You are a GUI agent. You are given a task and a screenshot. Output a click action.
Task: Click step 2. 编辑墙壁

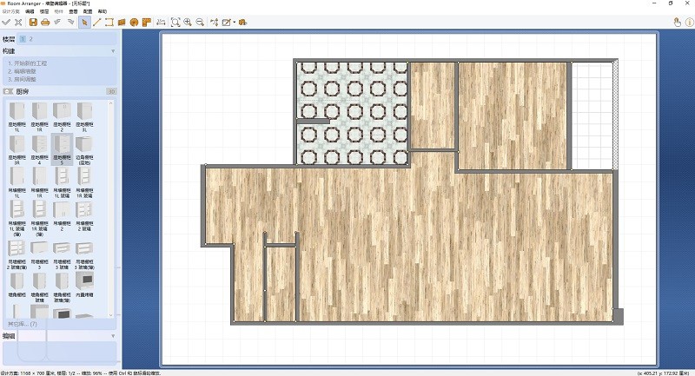point(23,71)
